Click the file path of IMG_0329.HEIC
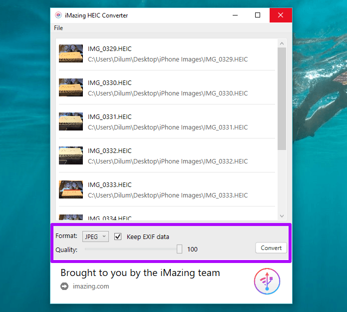347x312 pixels. point(168,59)
